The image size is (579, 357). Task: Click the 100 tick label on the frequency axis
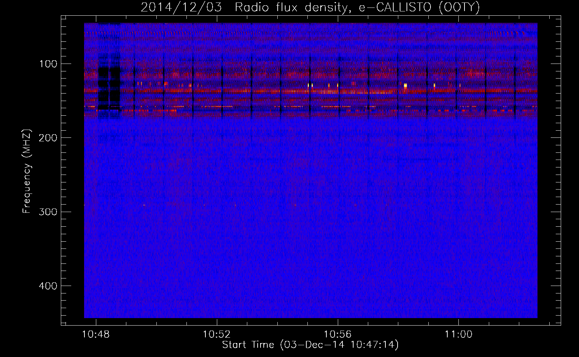[48, 64]
